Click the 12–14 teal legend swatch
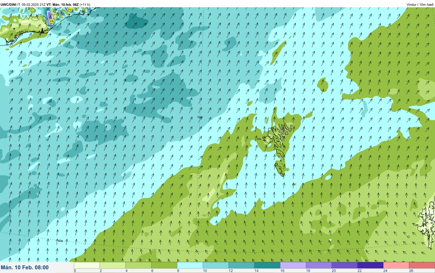Viewport: 435px width, 273px height. pos(242,265)
